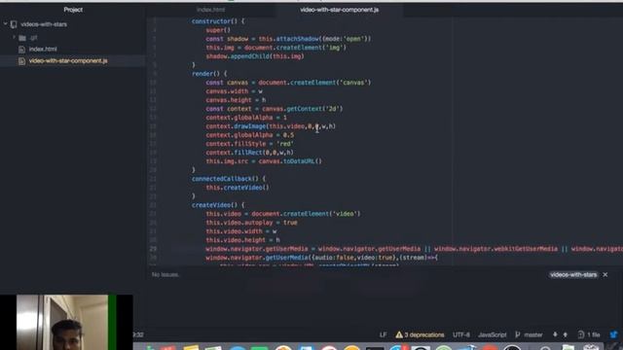Click the index.html file icon in tree
623x350 pixels.
(x=21, y=50)
